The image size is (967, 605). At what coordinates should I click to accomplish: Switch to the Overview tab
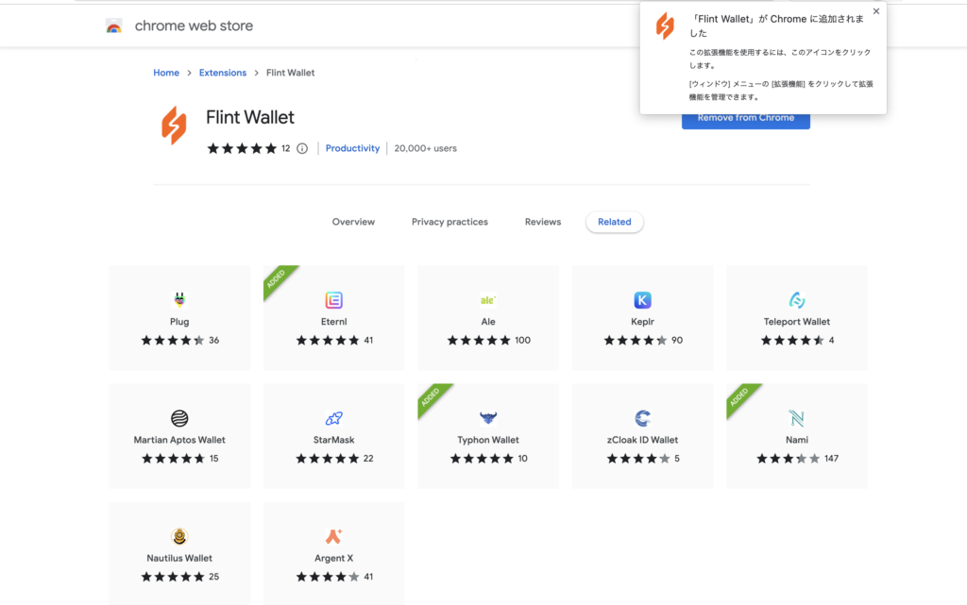[x=353, y=222]
